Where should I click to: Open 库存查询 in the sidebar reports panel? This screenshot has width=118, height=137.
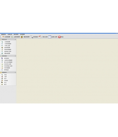pyautogui.click(x=7, y=58)
